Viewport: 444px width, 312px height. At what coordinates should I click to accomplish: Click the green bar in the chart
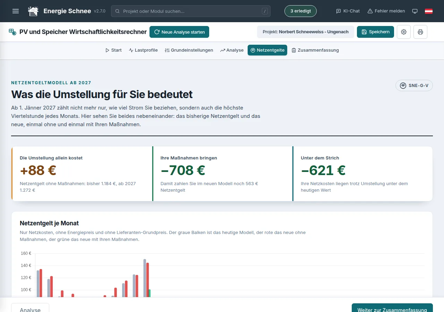150,293
